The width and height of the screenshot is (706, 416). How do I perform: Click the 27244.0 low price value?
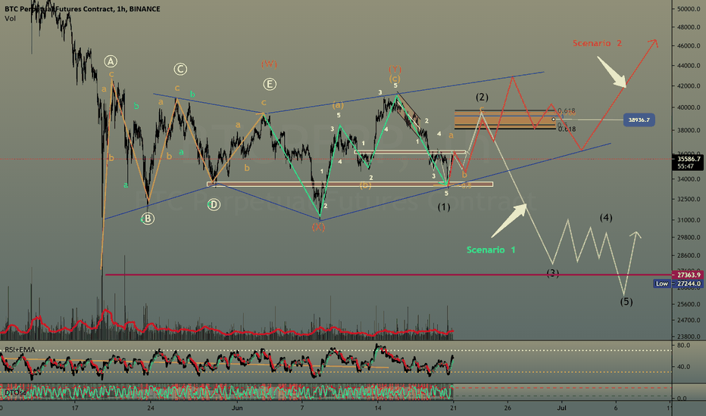[689, 284]
